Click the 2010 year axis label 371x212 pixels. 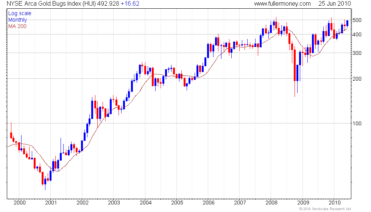pos(334,203)
